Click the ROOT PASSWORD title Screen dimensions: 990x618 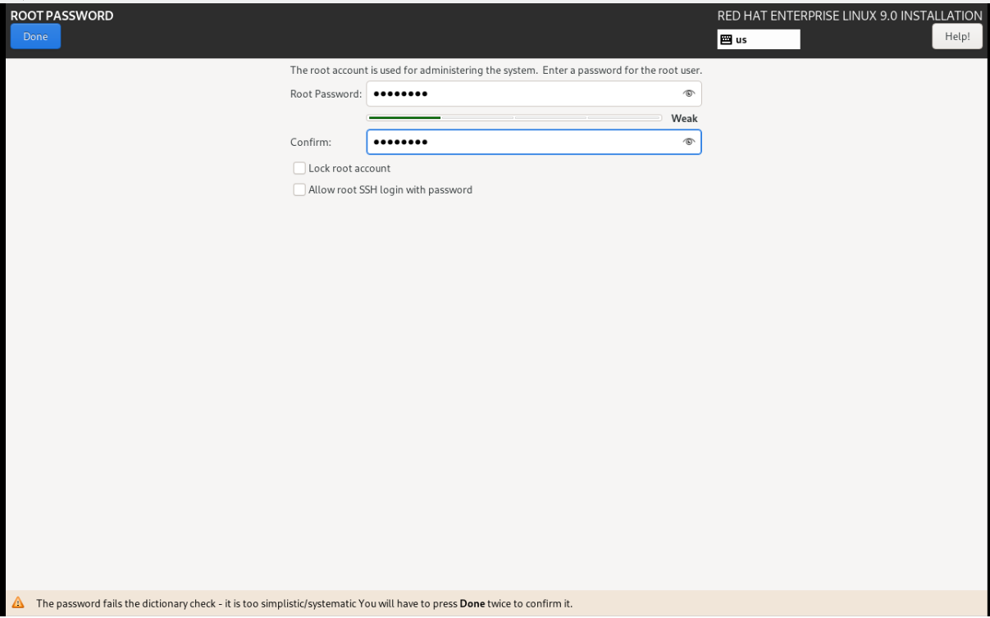[x=62, y=15]
